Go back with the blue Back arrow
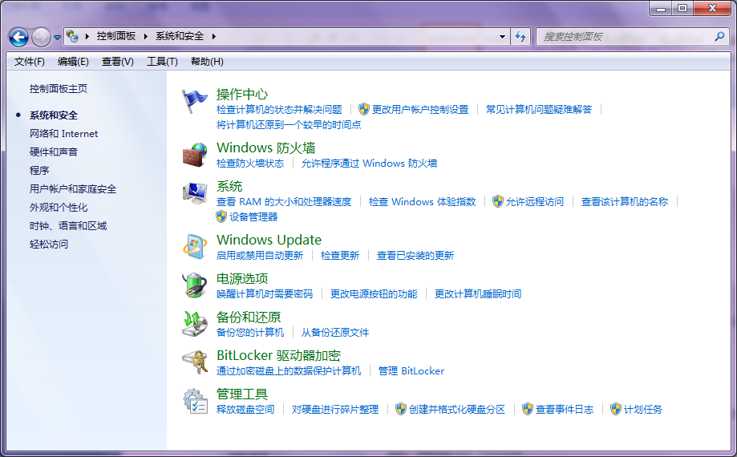This screenshot has height=457, width=737. coord(18,37)
